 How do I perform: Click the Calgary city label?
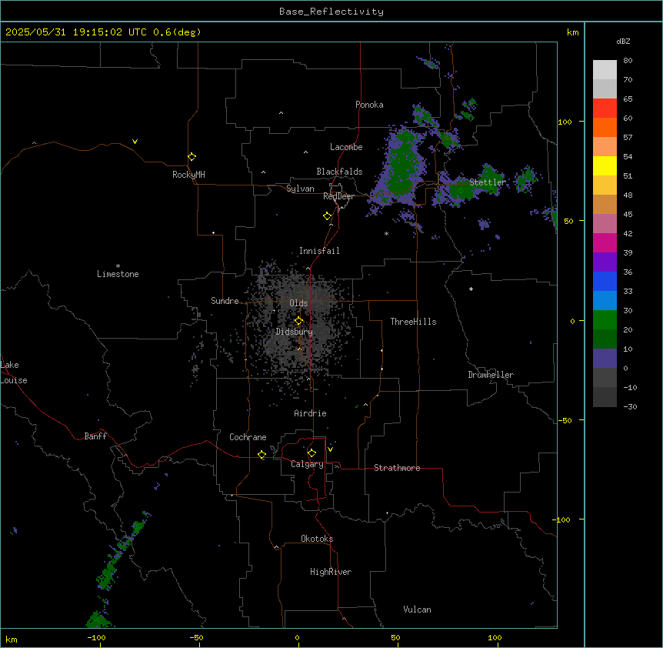tap(307, 464)
